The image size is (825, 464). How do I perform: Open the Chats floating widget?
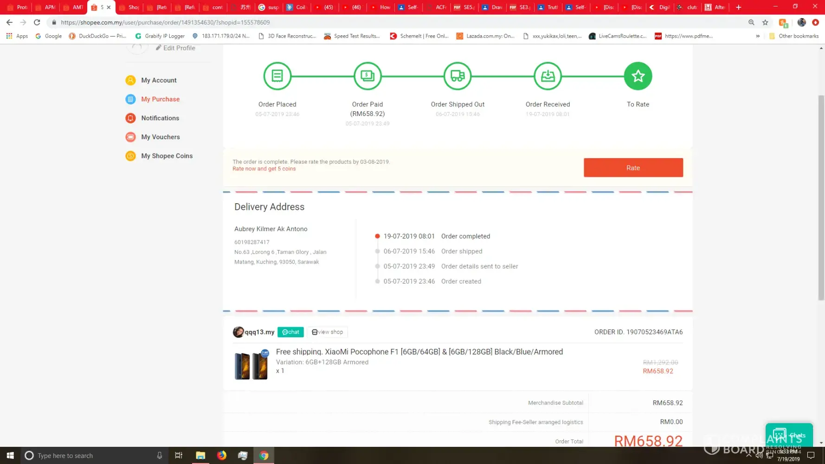[x=789, y=435]
